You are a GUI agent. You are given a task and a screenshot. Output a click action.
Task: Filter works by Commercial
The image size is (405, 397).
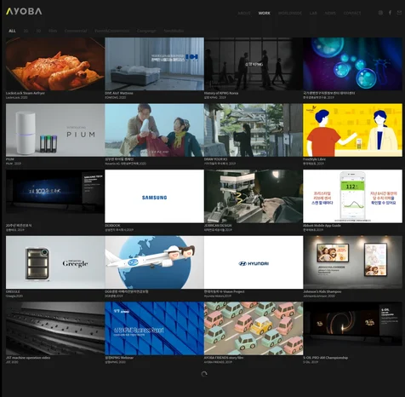point(76,31)
